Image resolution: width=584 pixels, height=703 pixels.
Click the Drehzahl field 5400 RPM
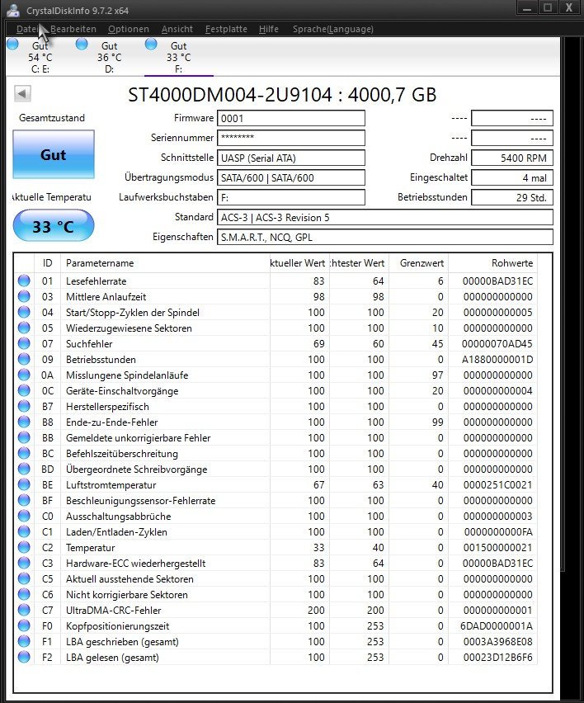click(x=512, y=158)
